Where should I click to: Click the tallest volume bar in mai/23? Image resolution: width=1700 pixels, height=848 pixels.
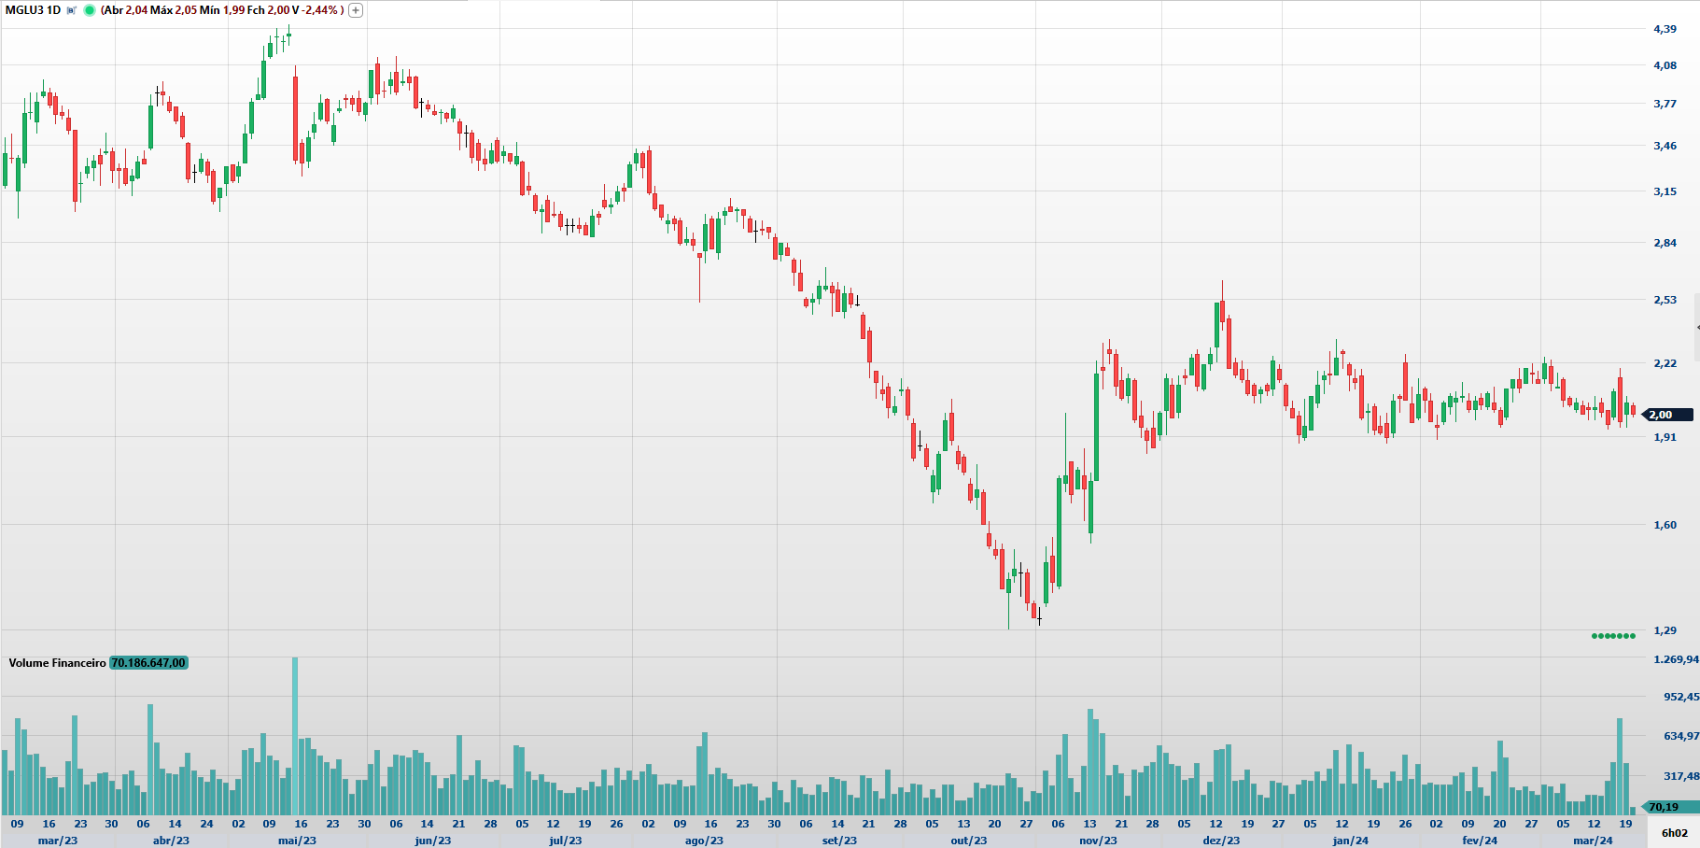(295, 738)
